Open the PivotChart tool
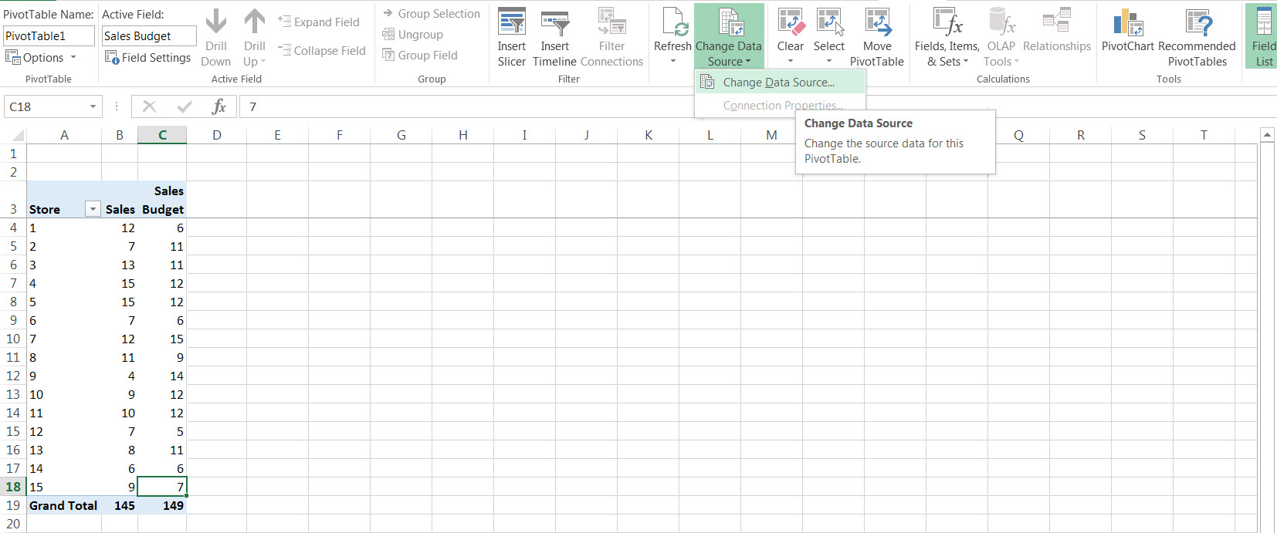The width and height of the screenshot is (1277, 533). coord(1127,23)
